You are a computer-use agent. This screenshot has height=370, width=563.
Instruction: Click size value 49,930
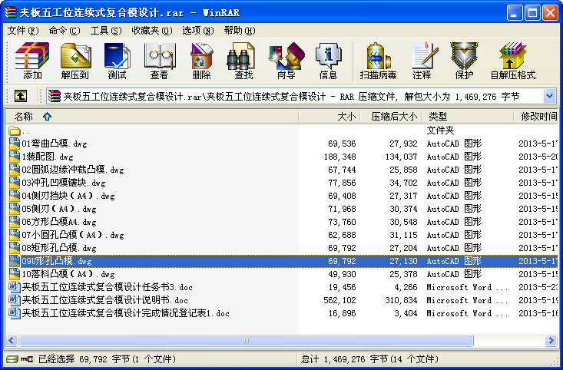tap(342, 274)
